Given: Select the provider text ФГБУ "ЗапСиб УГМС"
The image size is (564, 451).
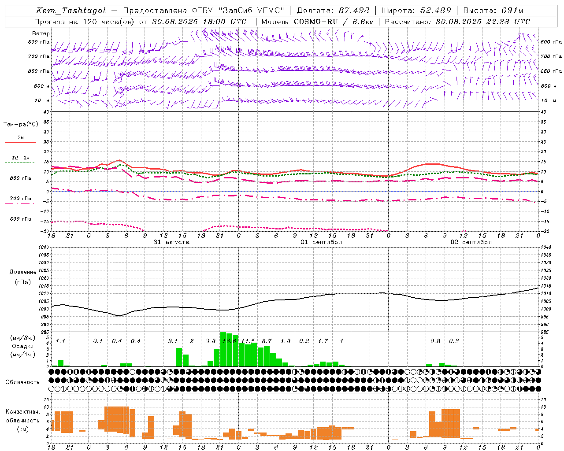Looking at the screenshot, I should coord(238,11).
